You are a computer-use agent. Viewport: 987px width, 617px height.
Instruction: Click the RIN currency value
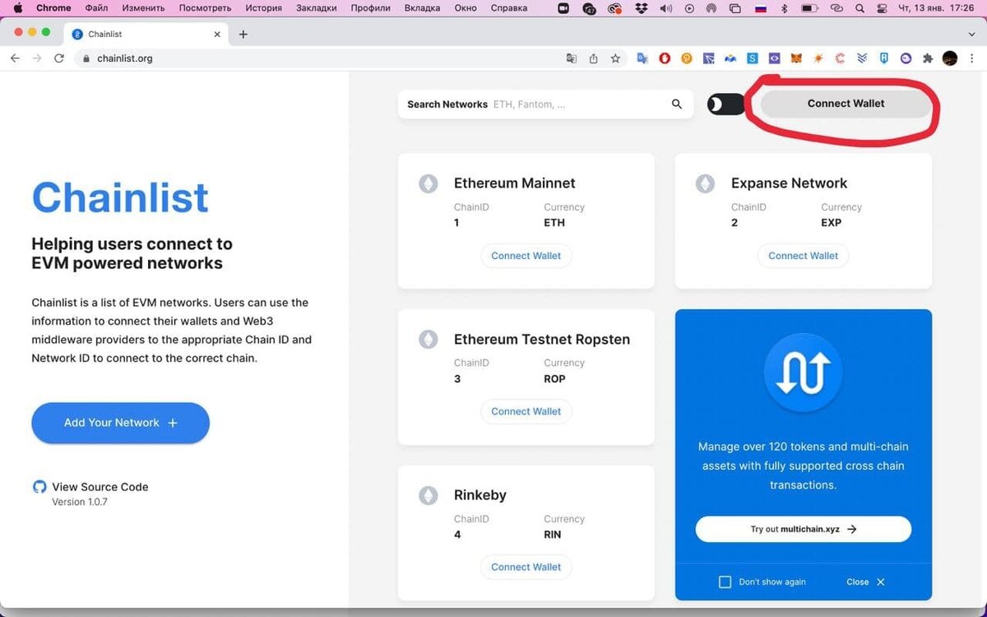click(x=553, y=535)
